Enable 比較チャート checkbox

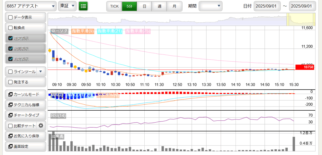[10, 126]
